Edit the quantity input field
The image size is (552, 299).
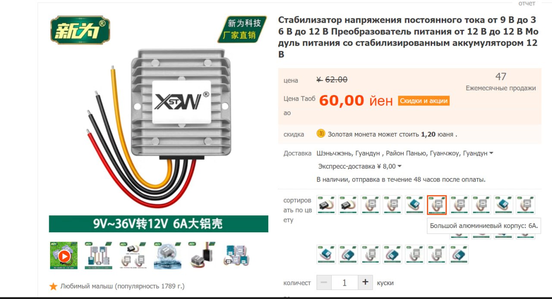pyautogui.click(x=345, y=283)
